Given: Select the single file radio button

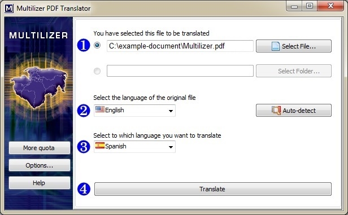Looking at the screenshot, I should click(97, 45).
